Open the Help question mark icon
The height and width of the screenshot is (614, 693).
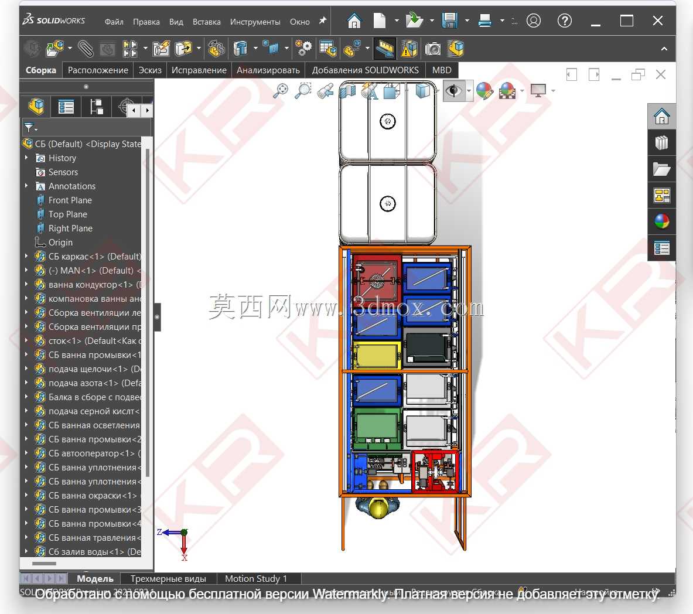pos(564,21)
